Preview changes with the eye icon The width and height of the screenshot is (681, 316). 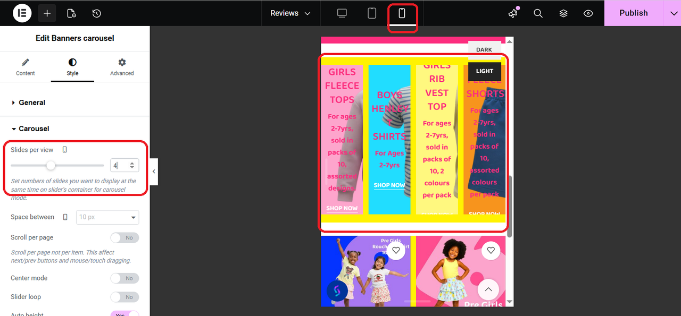coord(588,13)
